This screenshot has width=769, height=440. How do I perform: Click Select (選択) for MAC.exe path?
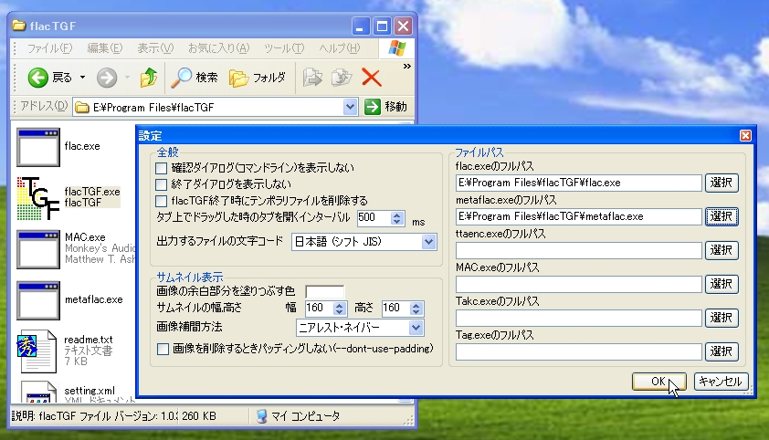(x=722, y=284)
